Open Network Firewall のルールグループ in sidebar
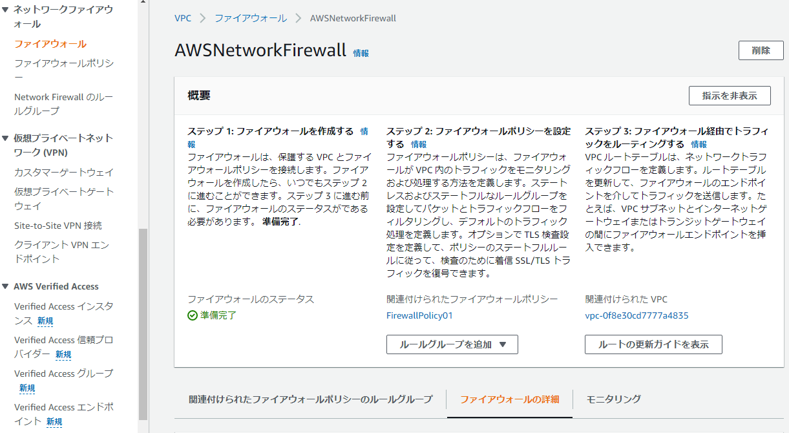Screen dimensions: 789x433 pyautogui.click(x=64, y=104)
